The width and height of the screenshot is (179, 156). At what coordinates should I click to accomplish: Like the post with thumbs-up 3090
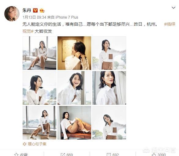(154, 154)
